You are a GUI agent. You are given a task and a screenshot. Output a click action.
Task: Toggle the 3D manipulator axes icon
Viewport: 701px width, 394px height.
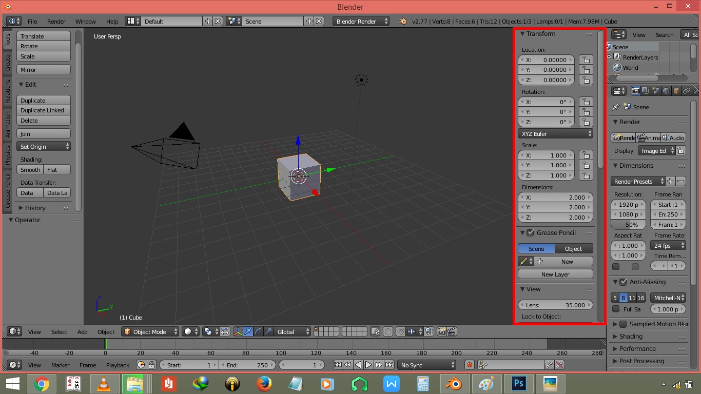(238, 331)
